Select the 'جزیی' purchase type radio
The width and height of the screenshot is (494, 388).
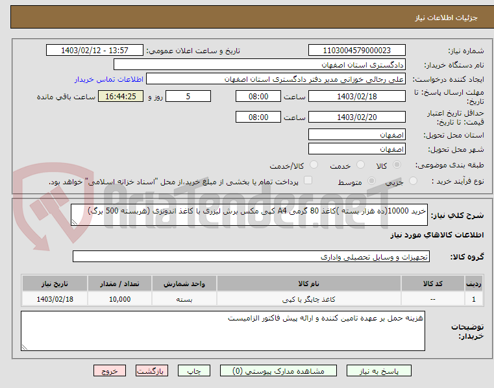[413, 181]
